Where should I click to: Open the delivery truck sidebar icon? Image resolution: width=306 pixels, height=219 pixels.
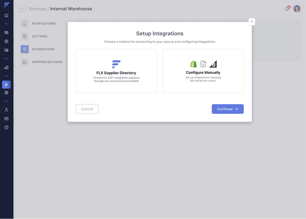click(x=6, y=50)
